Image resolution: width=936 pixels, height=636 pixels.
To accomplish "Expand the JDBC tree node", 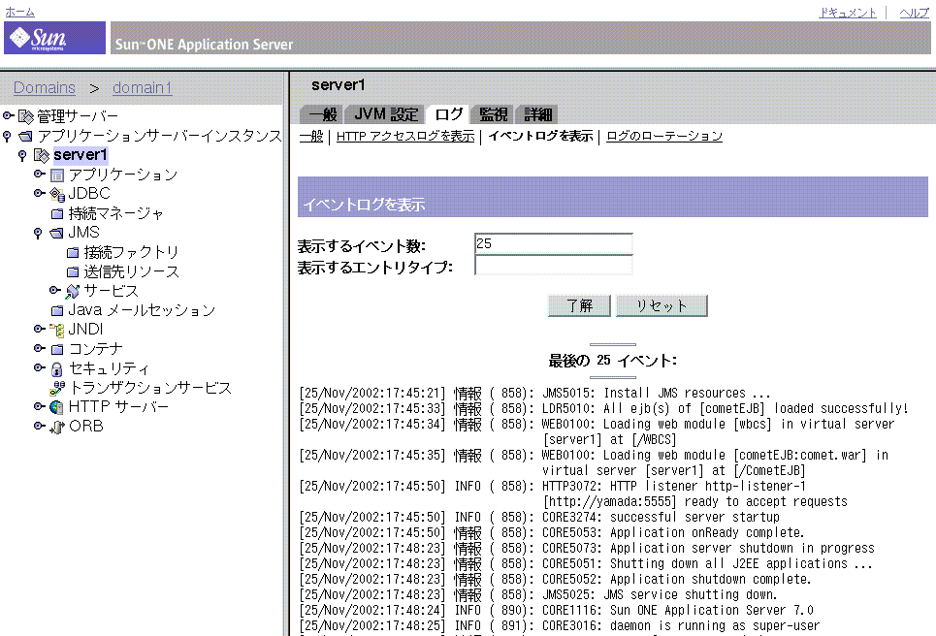I will (40, 193).
